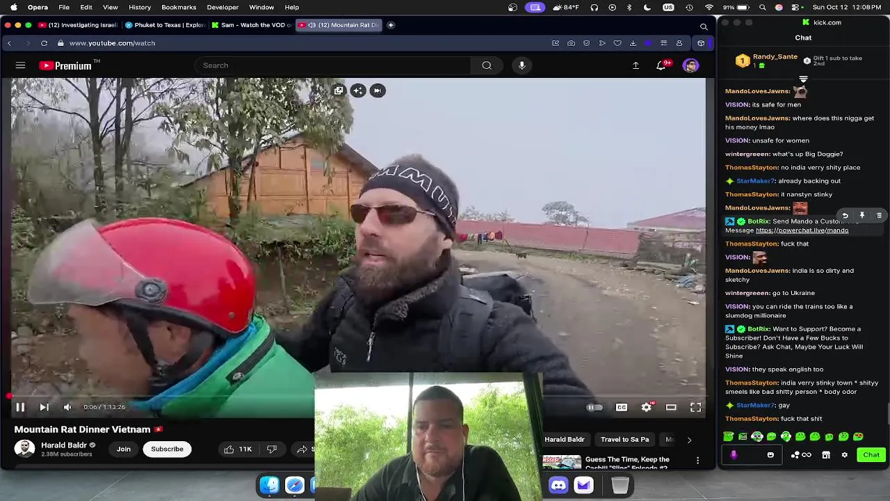This screenshot has height=501, width=890.
Task: Skip to the next video
Action: [x=44, y=407]
